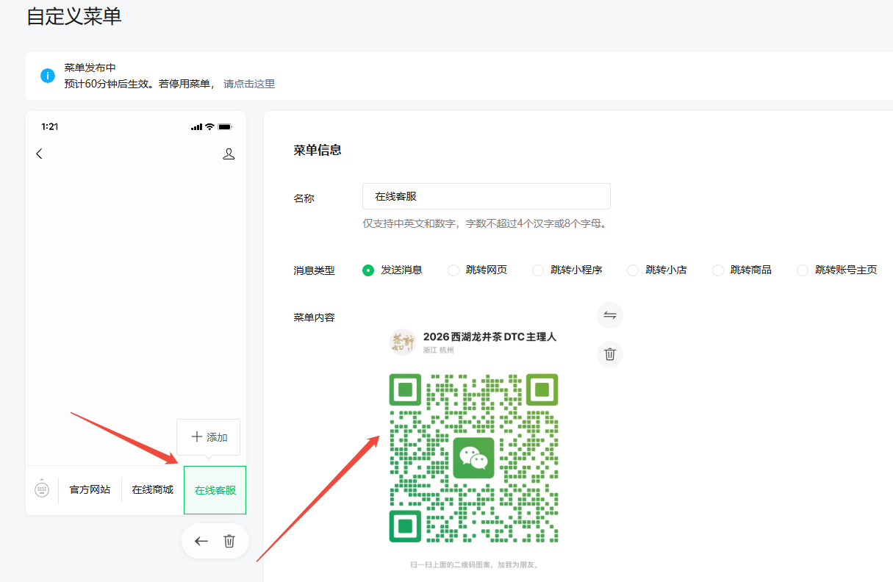
Task: Delete the menu content using trash icon
Action: click(x=609, y=354)
